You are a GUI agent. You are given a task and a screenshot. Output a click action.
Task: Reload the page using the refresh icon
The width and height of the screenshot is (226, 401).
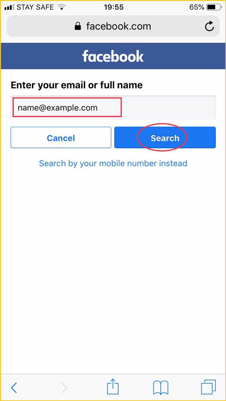coord(209,27)
